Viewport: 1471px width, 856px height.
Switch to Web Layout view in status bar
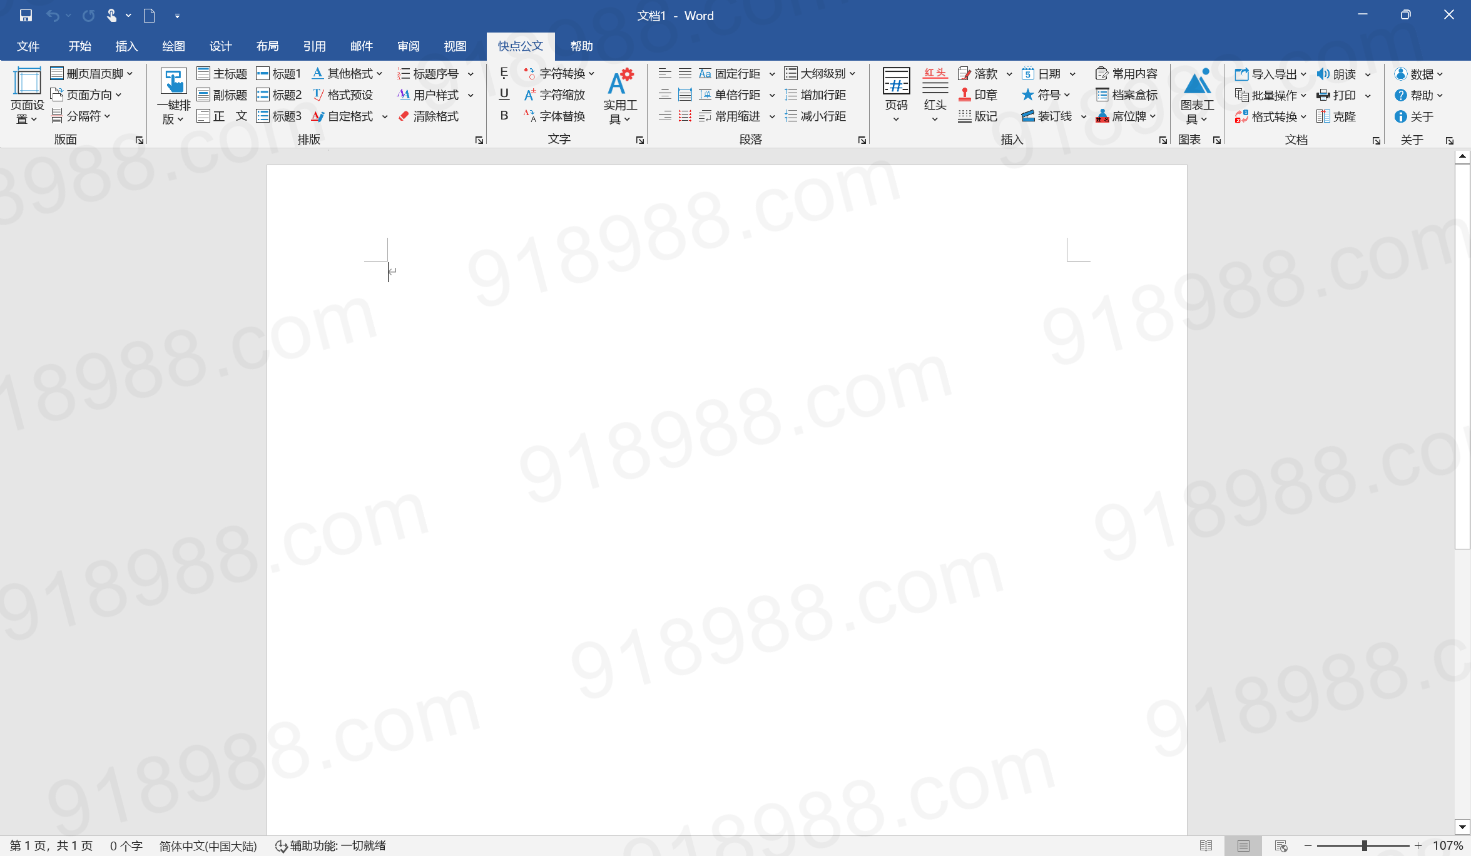pos(1281,846)
